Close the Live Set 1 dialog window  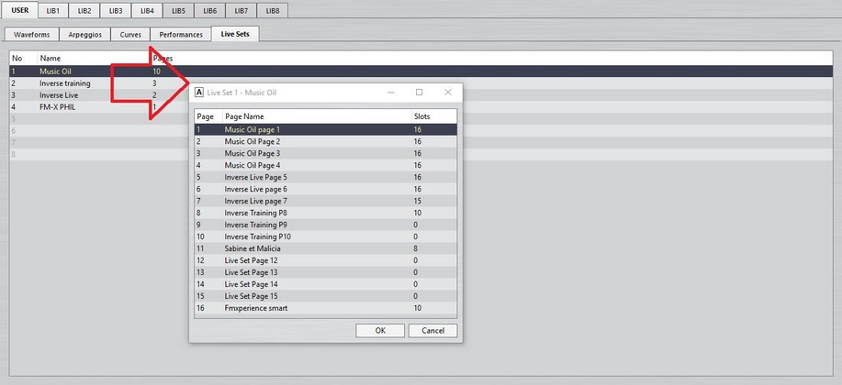click(447, 93)
